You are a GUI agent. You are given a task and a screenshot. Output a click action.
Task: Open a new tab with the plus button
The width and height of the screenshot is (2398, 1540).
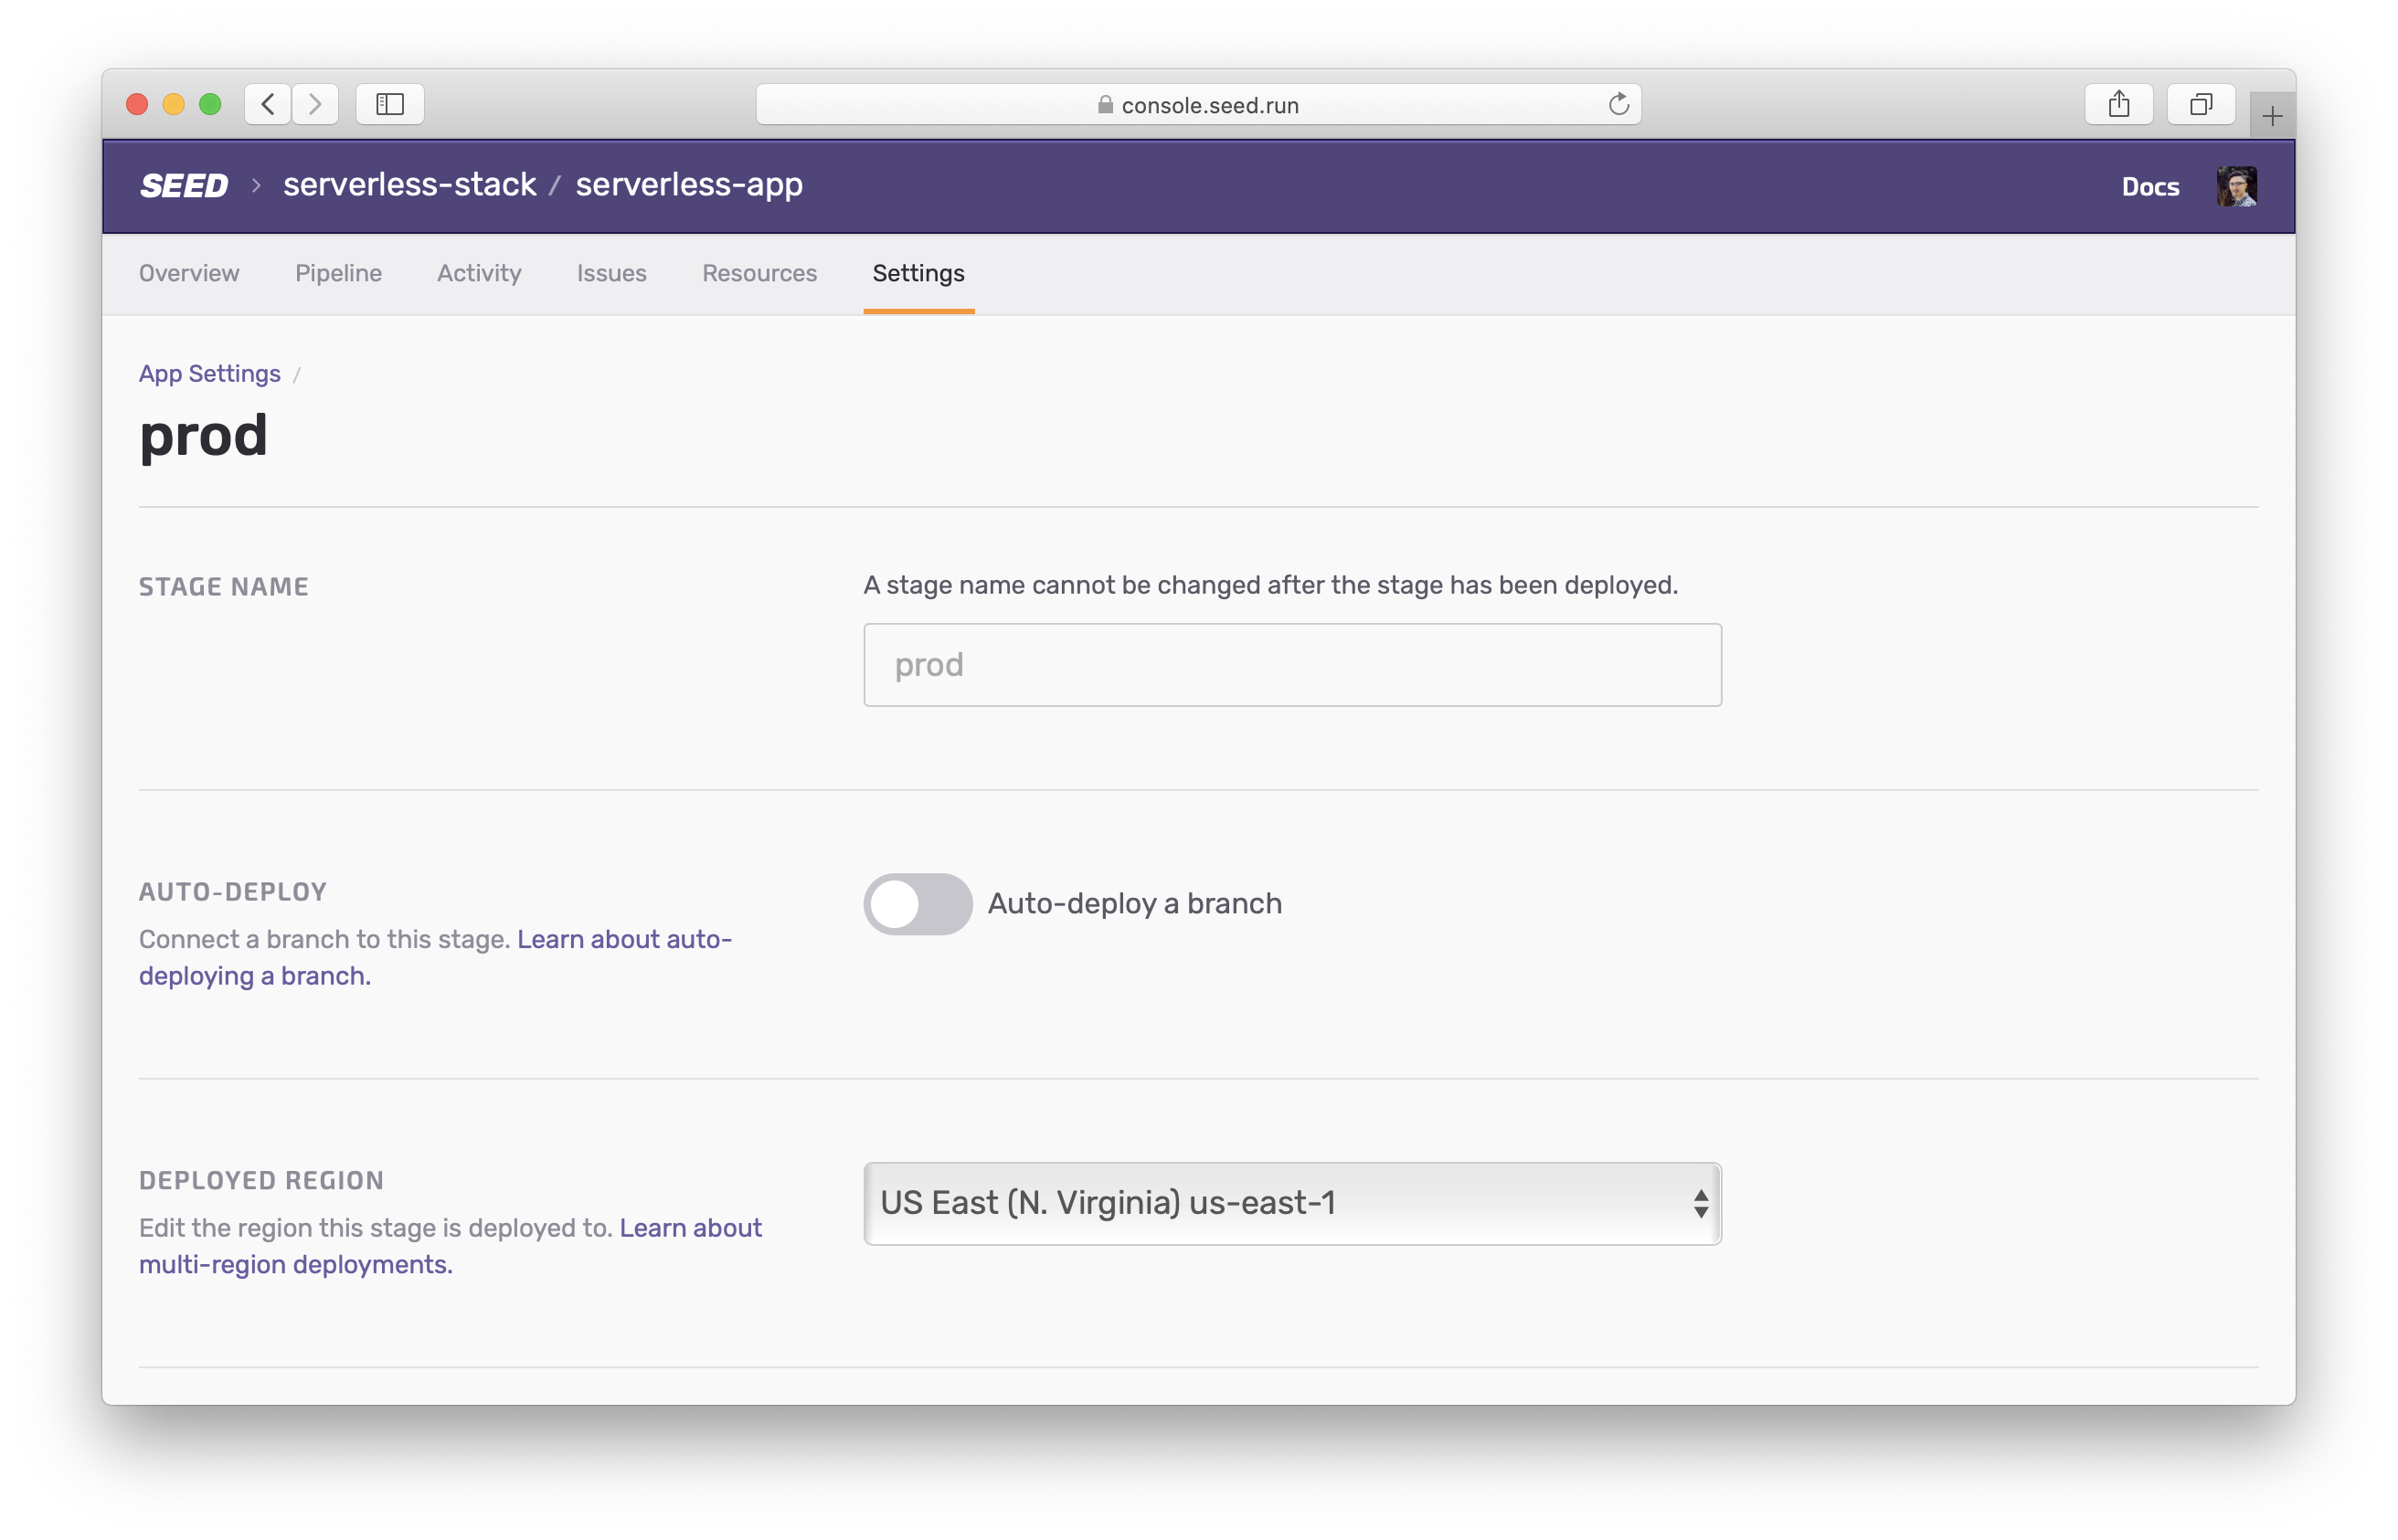(x=2272, y=116)
